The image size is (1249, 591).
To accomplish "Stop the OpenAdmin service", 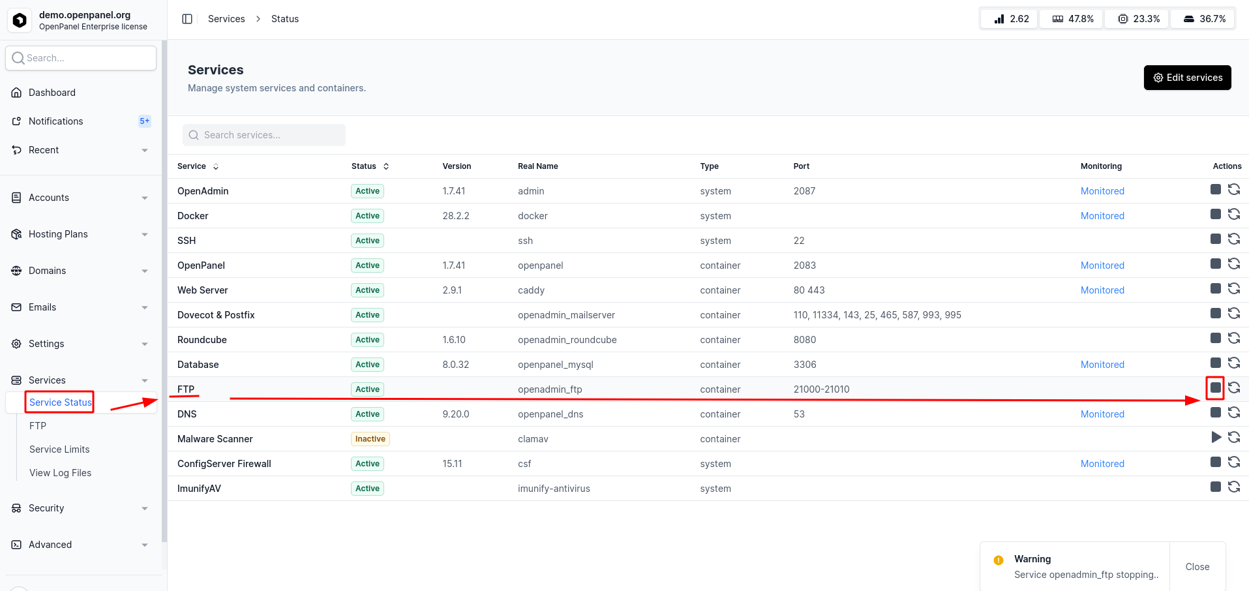I will tap(1216, 189).
